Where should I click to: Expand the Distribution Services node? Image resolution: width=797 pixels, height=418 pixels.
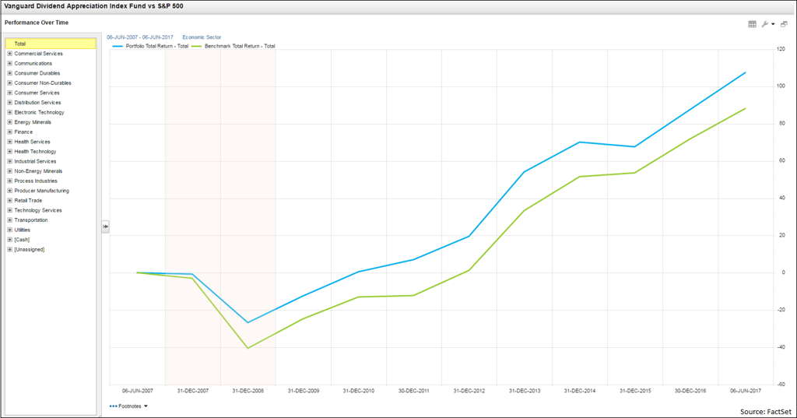[x=9, y=102]
